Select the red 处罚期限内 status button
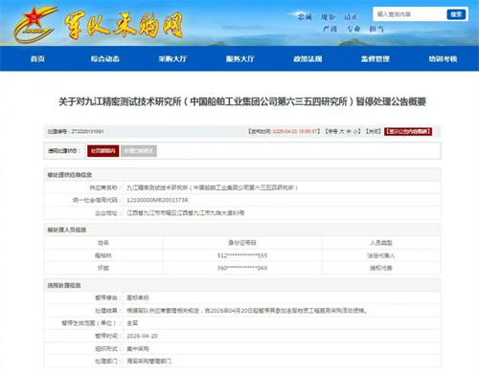The width and height of the screenshot is (479, 372). tap(103, 151)
